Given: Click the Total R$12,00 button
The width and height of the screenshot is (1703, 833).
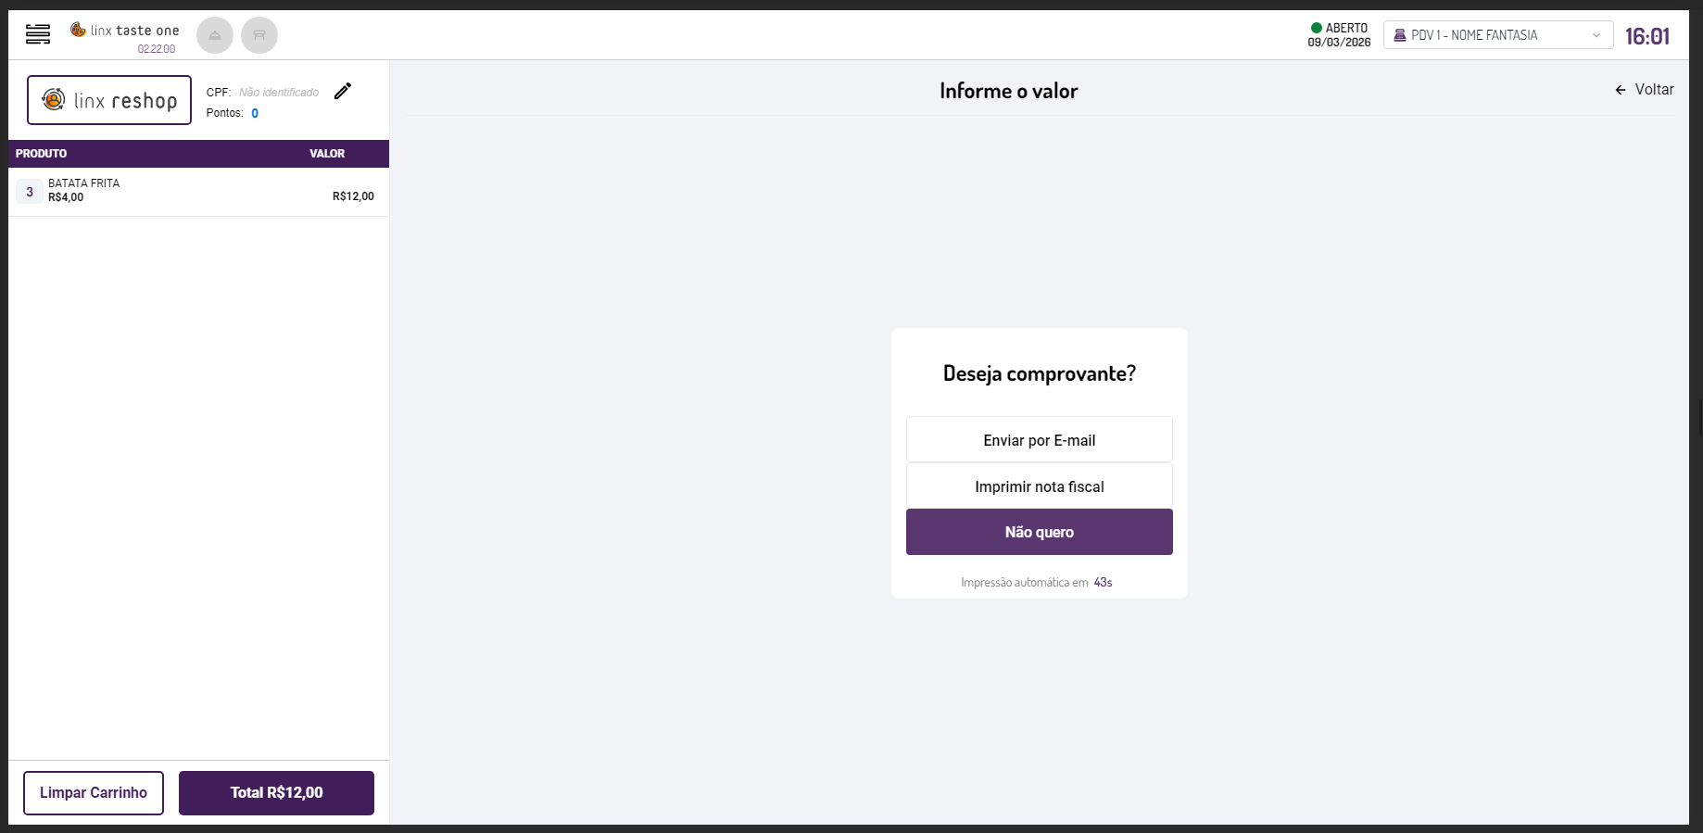Looking at the screenshot, I should [276, 793].
